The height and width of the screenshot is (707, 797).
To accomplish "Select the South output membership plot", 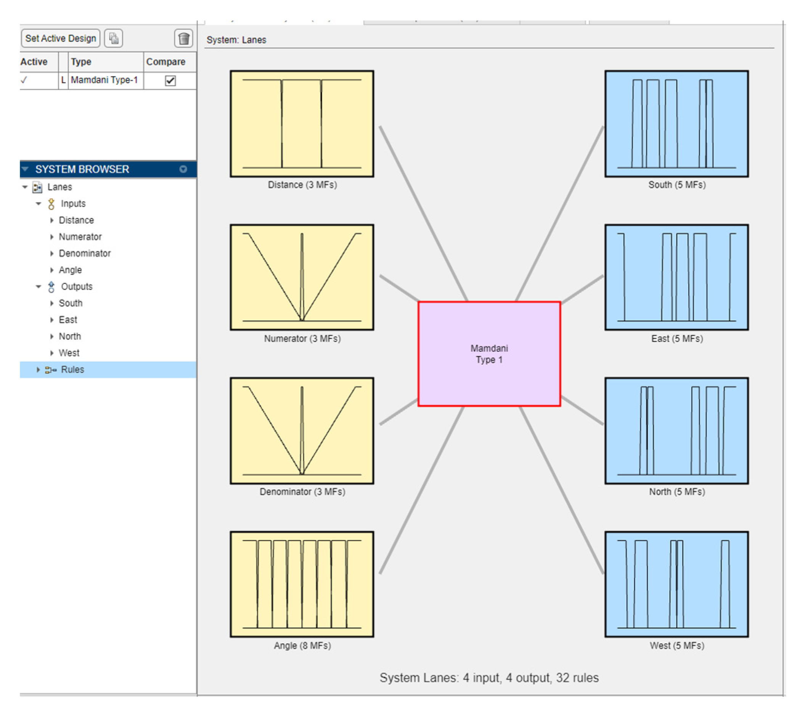I will [x=676, y=124].
